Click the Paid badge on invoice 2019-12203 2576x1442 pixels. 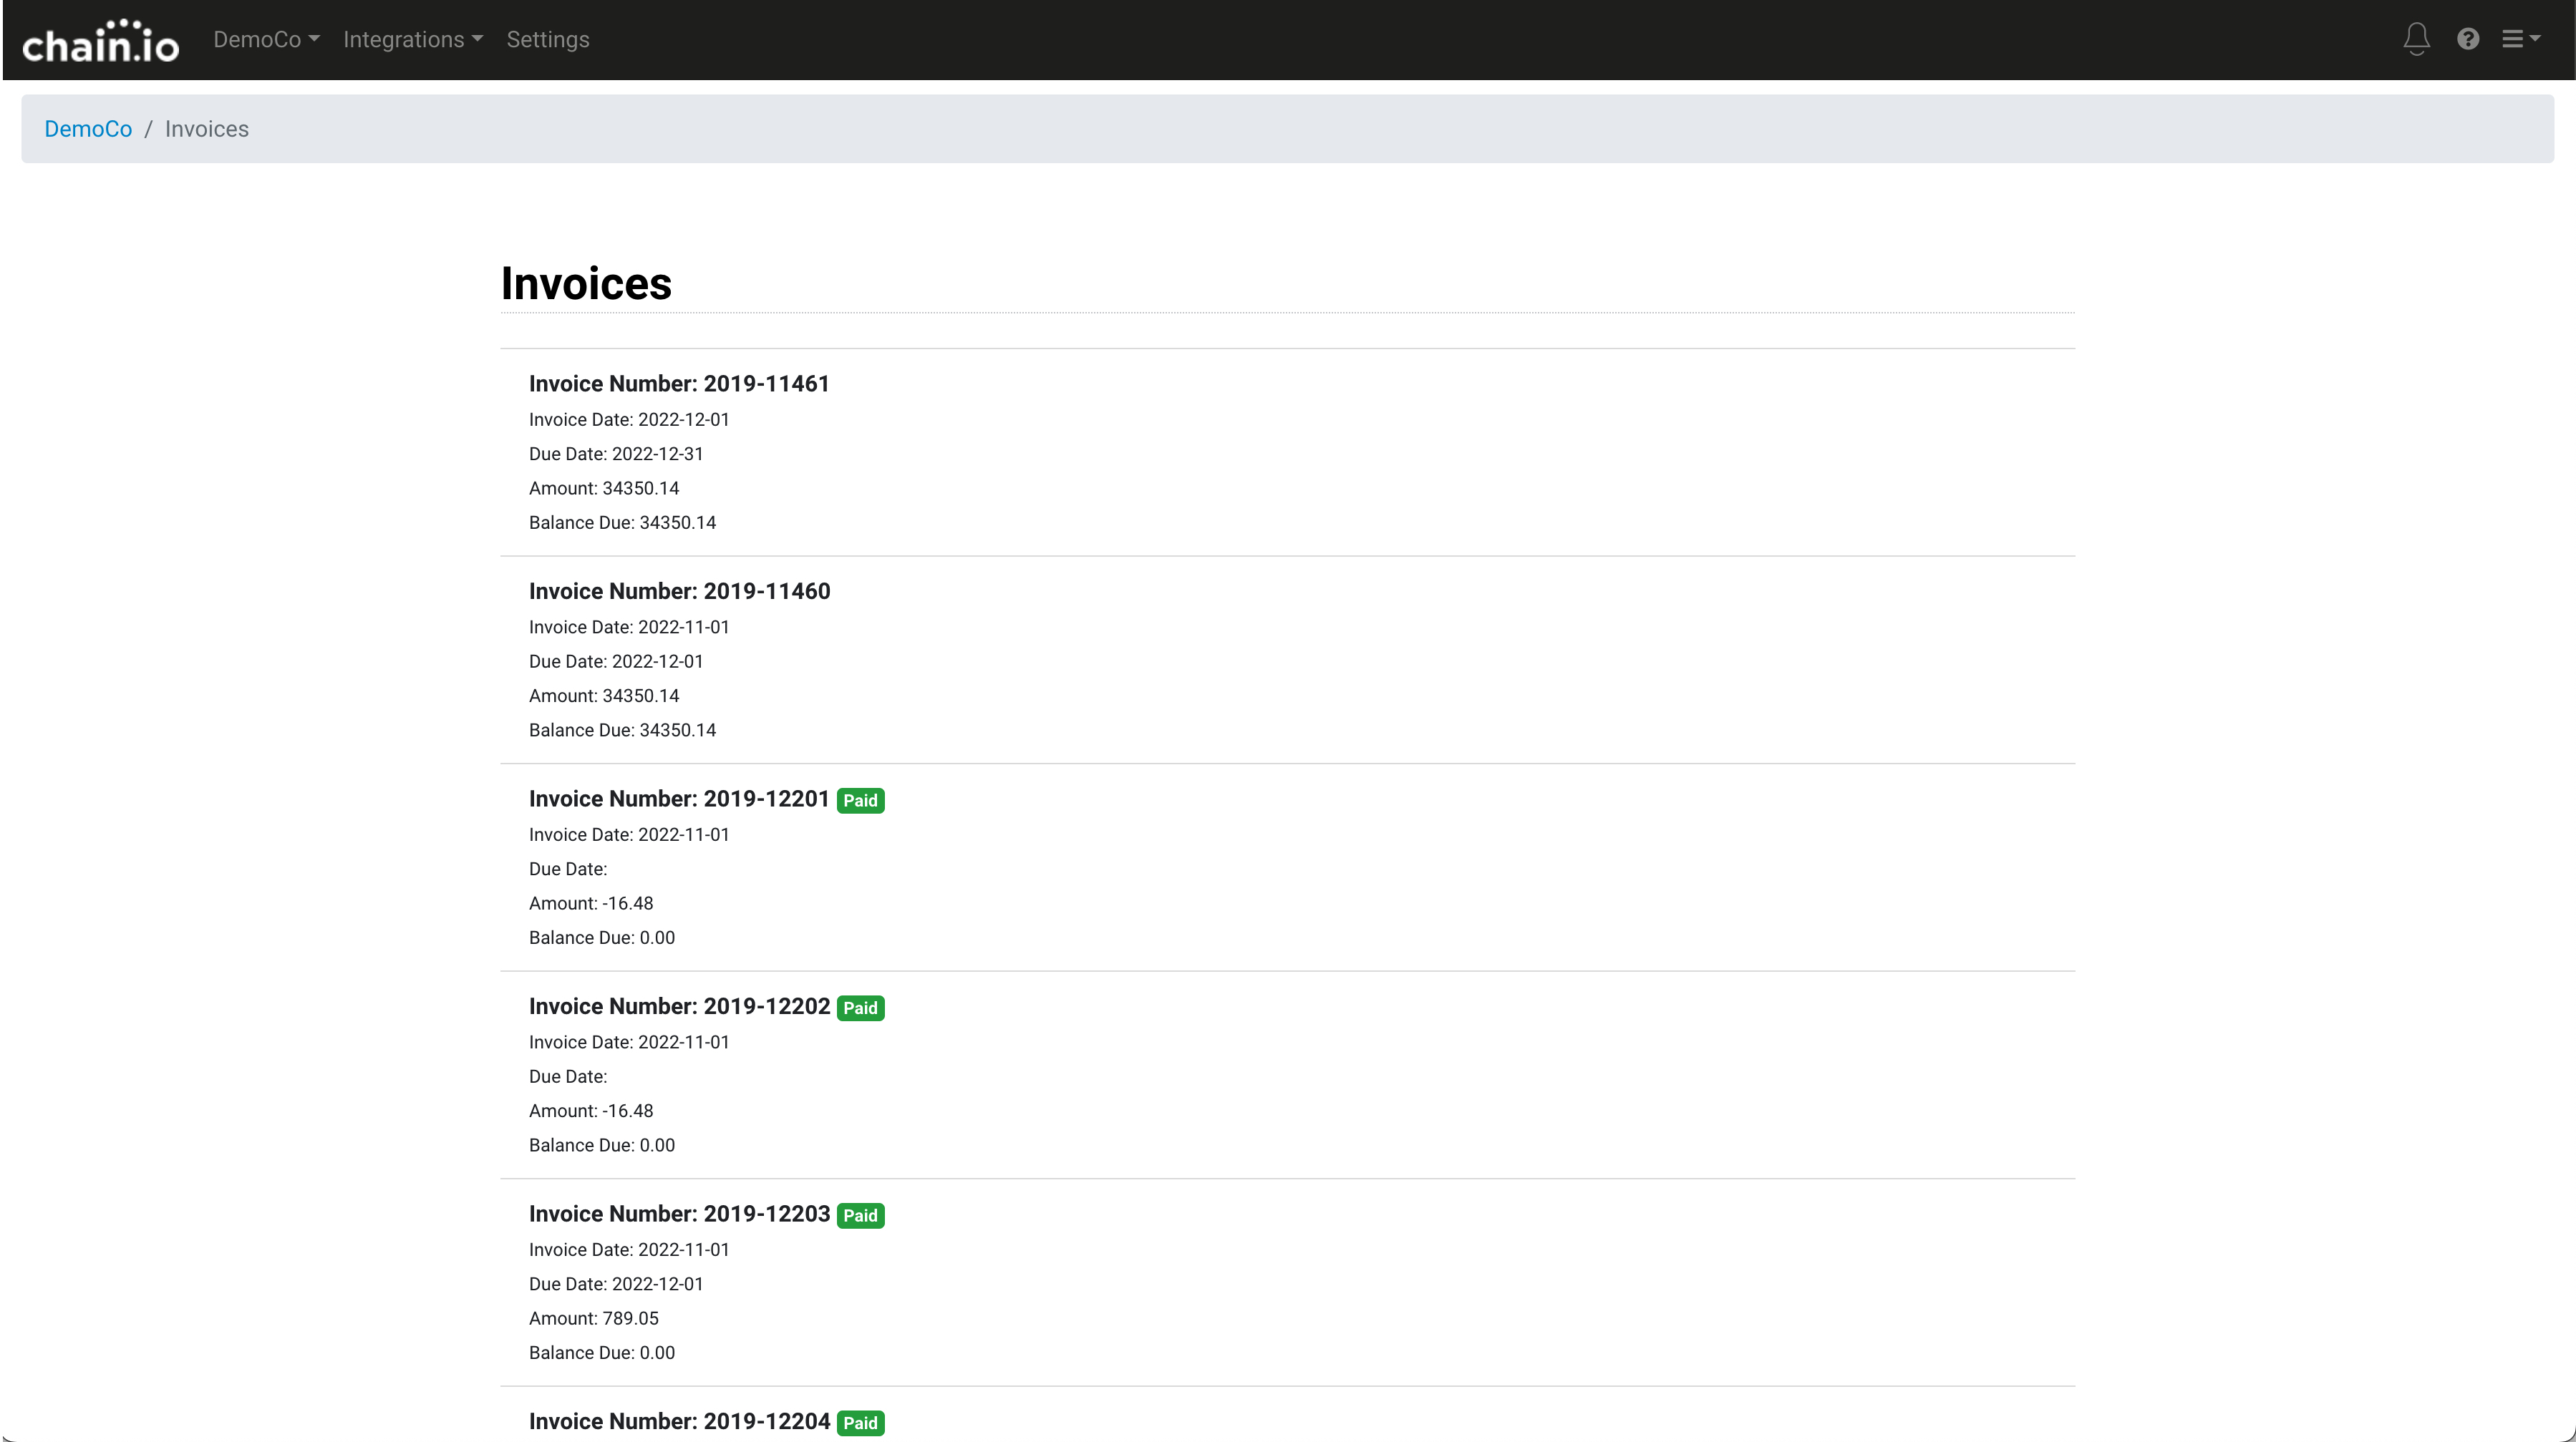[860, 1216]
